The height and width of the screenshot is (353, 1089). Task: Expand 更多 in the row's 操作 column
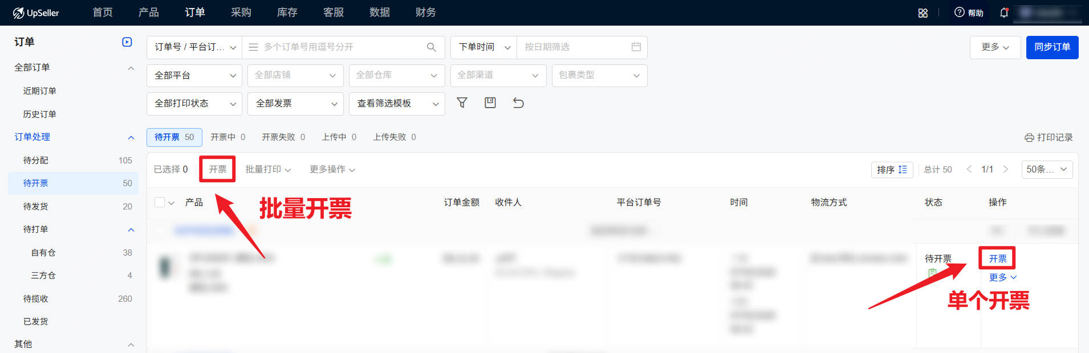[1002, 277]
